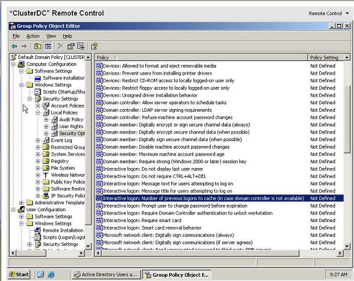354x281 pixels.
Task: Click the Scripts (Startup/Shutdown) icon
Action: pos(37,92)
